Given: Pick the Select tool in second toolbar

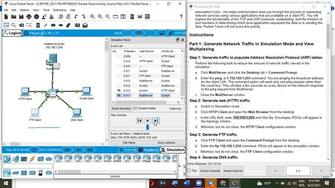Looking at the screenshot, I should click(6, 25).
